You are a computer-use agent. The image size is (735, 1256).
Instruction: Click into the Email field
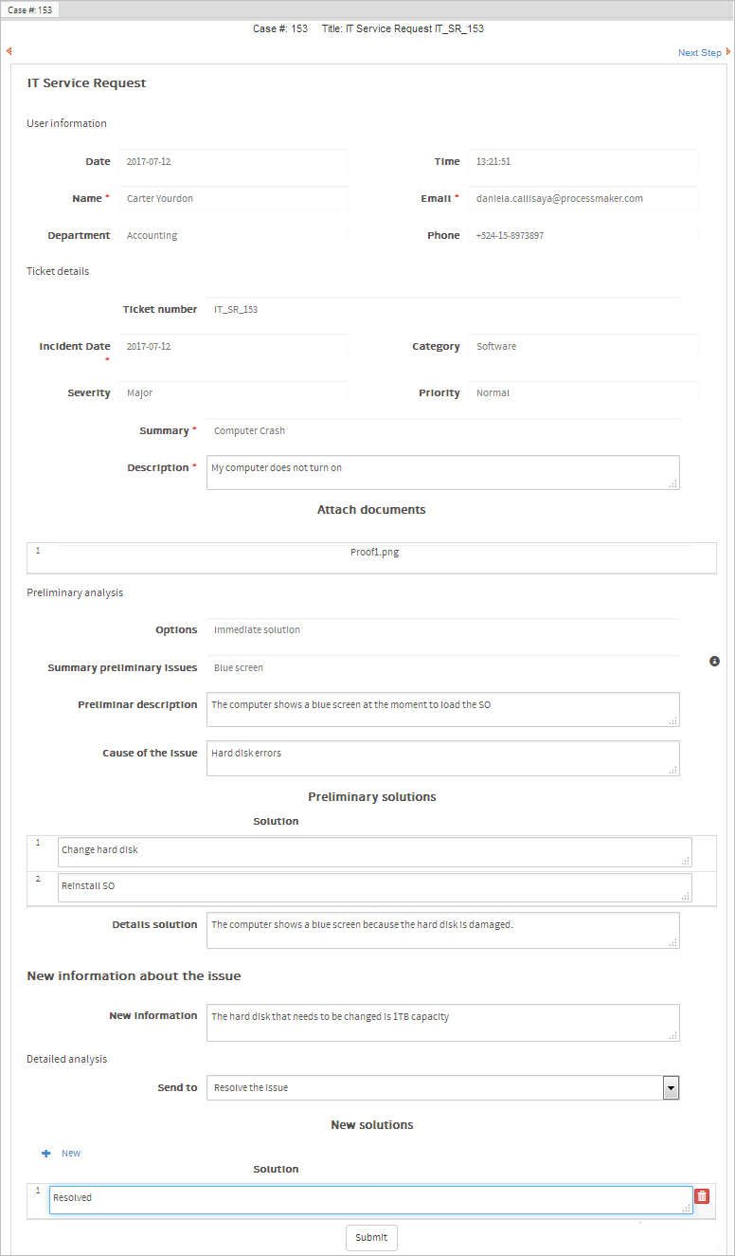[x=583, y=199]
